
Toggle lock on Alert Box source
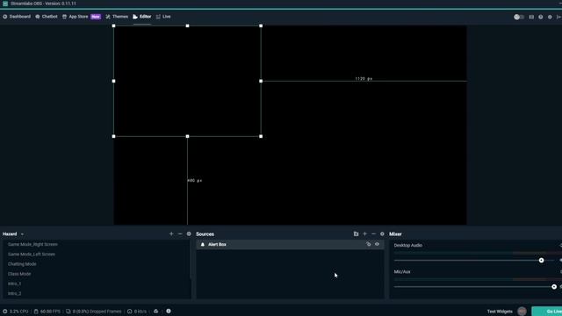pyautogui.click(x=369, y=244)
